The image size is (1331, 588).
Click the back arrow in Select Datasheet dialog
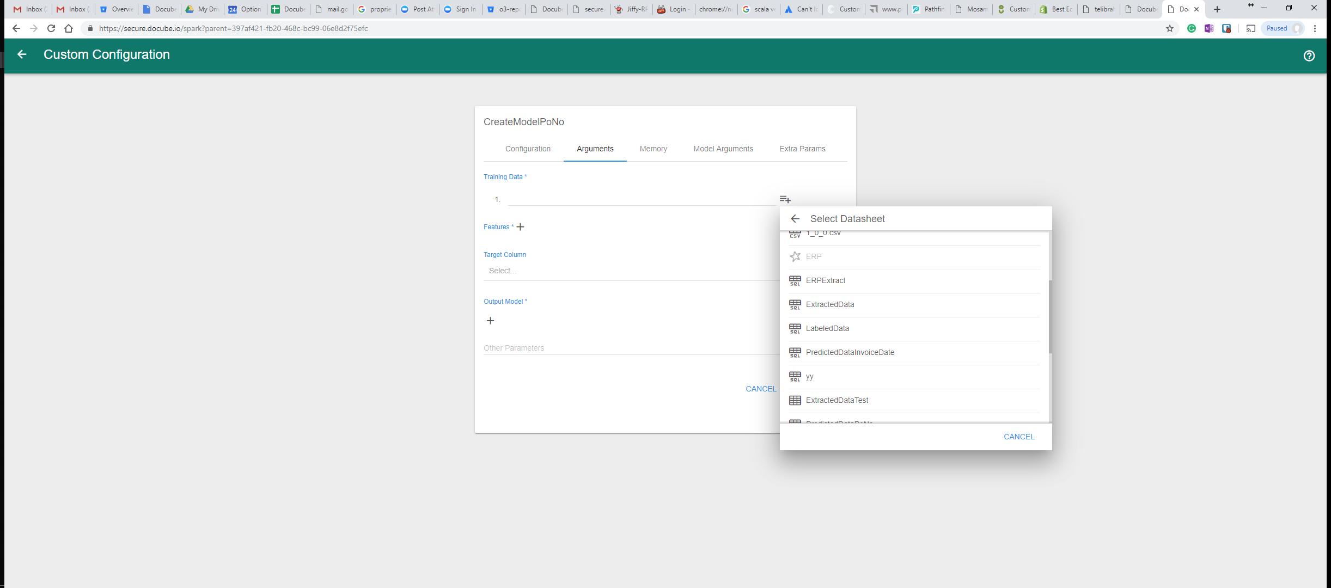pyautogui.click(x=796, y=218)
